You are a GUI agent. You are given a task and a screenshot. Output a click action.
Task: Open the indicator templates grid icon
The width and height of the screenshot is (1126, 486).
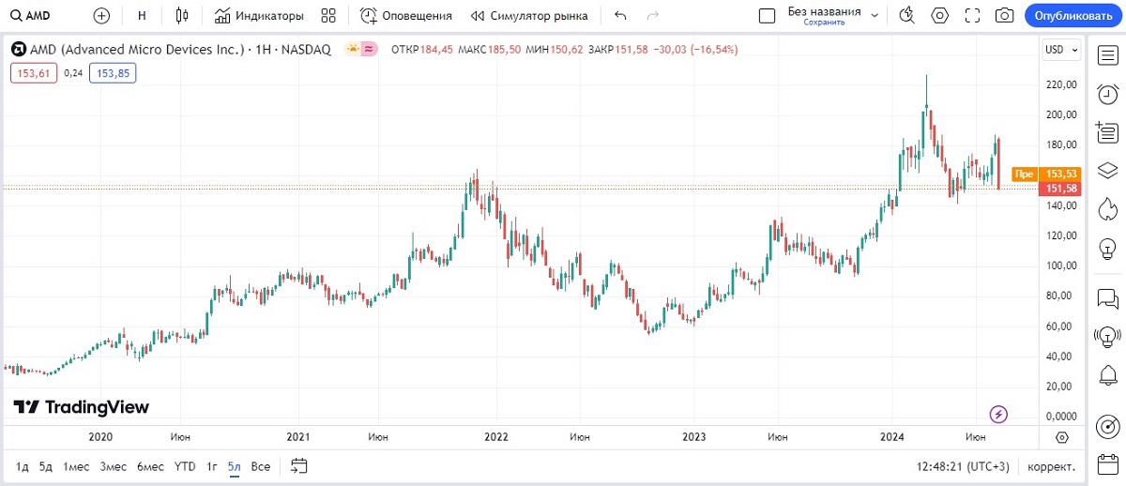pyautogui.click(x=328, y=15)
